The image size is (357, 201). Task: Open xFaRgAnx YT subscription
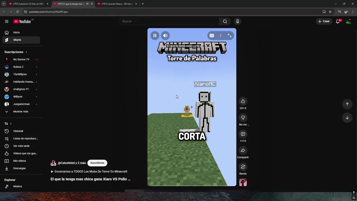tap(21, 89)
